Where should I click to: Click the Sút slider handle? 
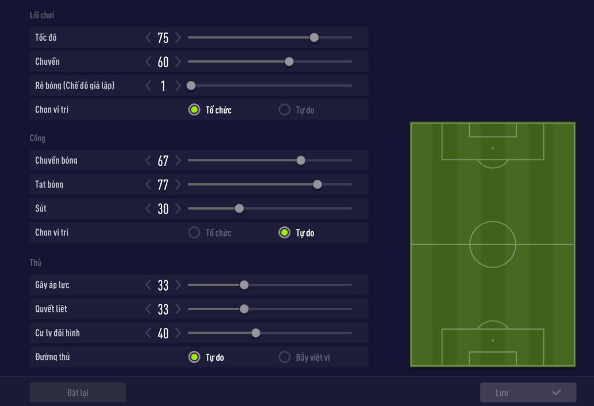coord(239,208)
